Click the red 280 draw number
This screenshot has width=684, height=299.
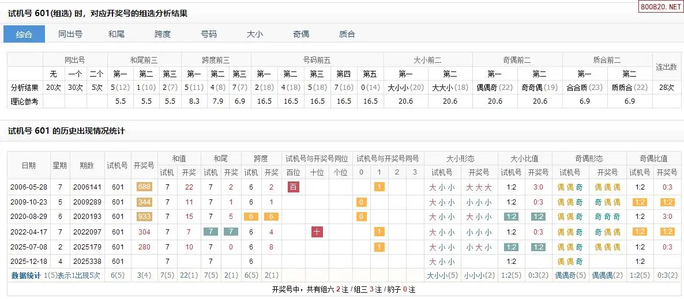click(x=144, y=247)
